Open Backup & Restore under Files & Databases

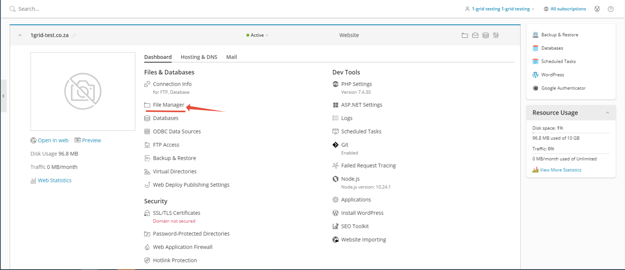click(174, 158)
